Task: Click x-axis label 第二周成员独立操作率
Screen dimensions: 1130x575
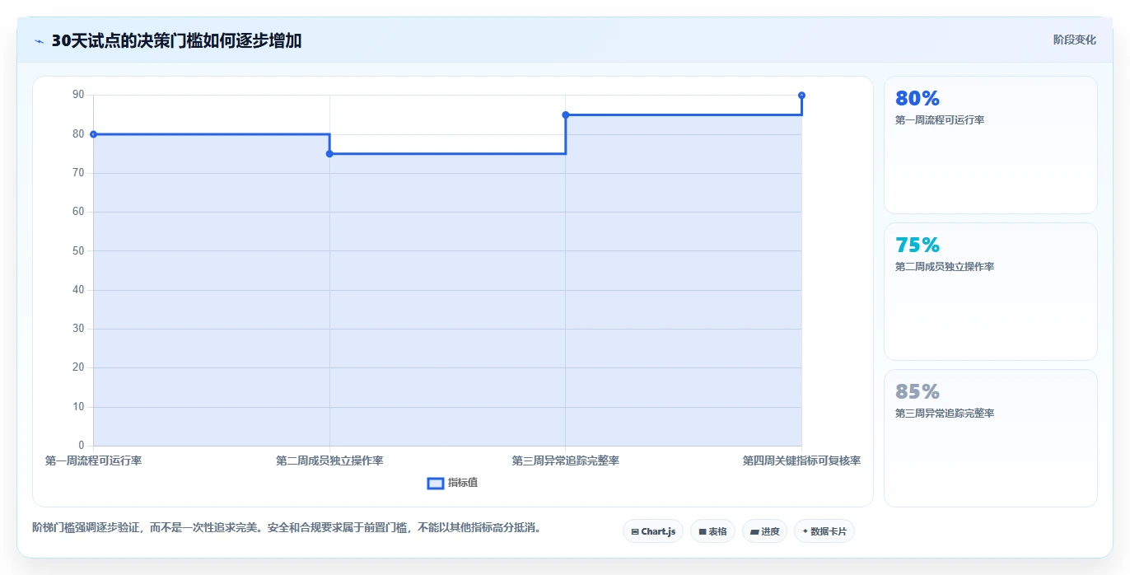Action: click(329, 460)
